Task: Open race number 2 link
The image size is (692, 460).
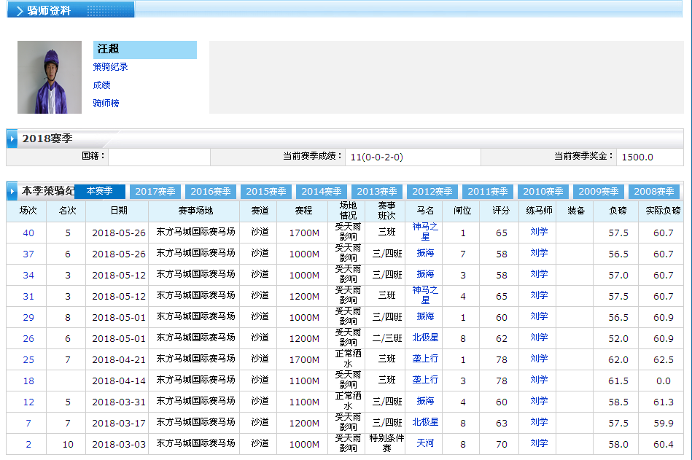Action: pyautogui.click(x=28, y=445)
